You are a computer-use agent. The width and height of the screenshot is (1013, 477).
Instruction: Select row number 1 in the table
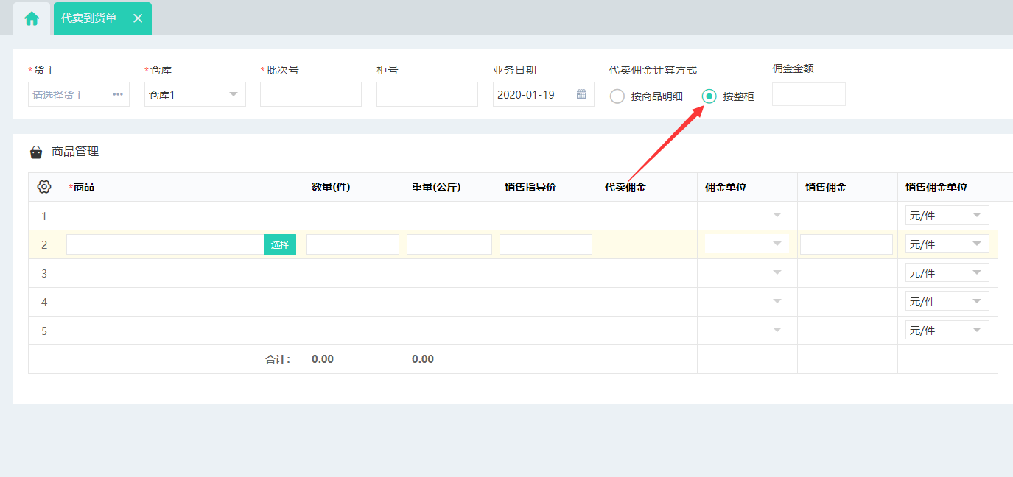coord(44,216)
